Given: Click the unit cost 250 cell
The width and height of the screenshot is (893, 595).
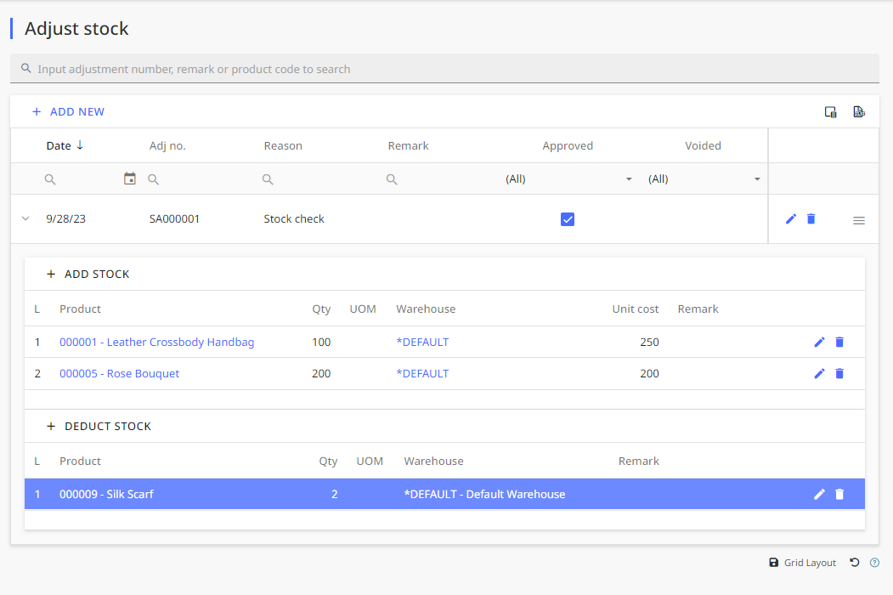Looking at the screenshot, I should (x=649, y=342).
